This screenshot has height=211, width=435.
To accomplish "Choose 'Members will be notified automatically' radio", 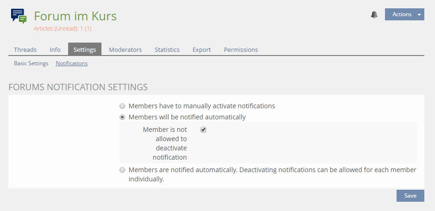I will pos(122,117).
